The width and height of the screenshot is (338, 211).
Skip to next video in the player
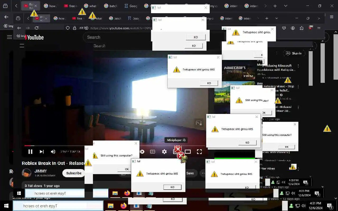click(42, 151)
